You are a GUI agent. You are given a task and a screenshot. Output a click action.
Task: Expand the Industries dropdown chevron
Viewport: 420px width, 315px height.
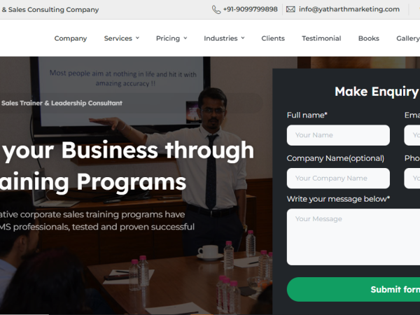(243, 38)
